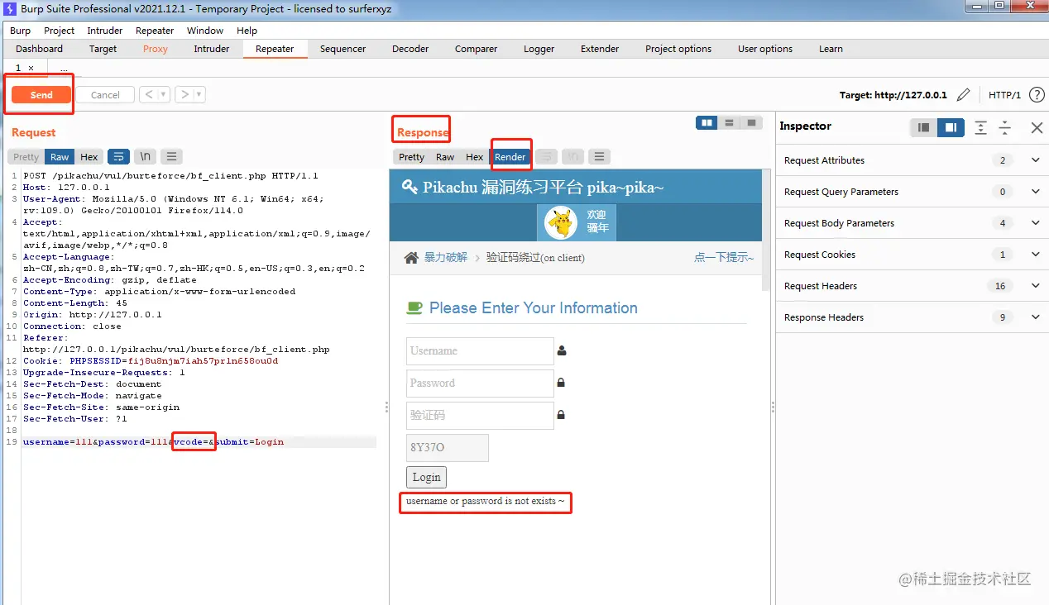The height and width of the screenshot is (605, 1049).
Task: Open the Repeater menu
Action: point(155,31)
